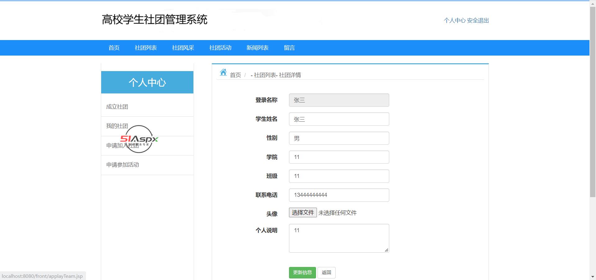
Task: Focus the 班级 input field
Action: pyautogui.click(x=339, y=176)
